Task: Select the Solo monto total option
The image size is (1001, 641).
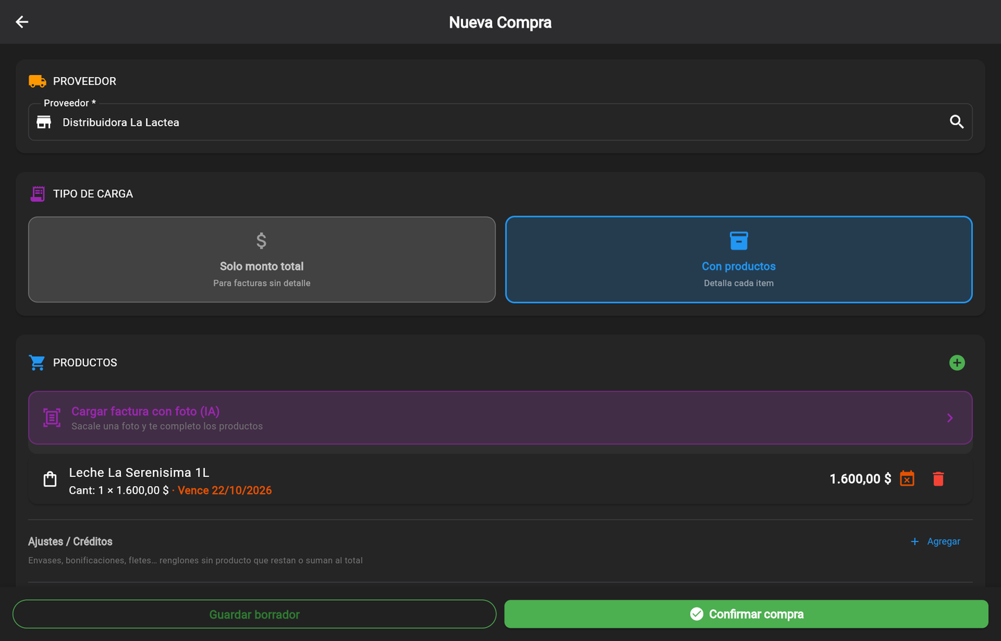Action: (x=262, y=259)
